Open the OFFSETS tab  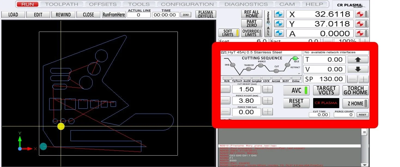103,4
